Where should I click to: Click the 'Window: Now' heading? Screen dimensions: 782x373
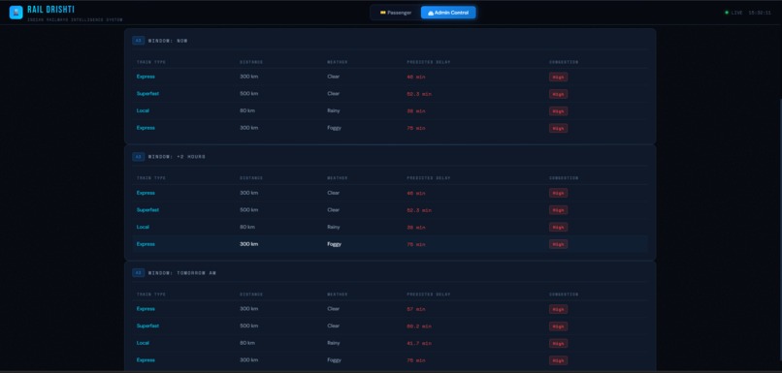pos(168,41)
